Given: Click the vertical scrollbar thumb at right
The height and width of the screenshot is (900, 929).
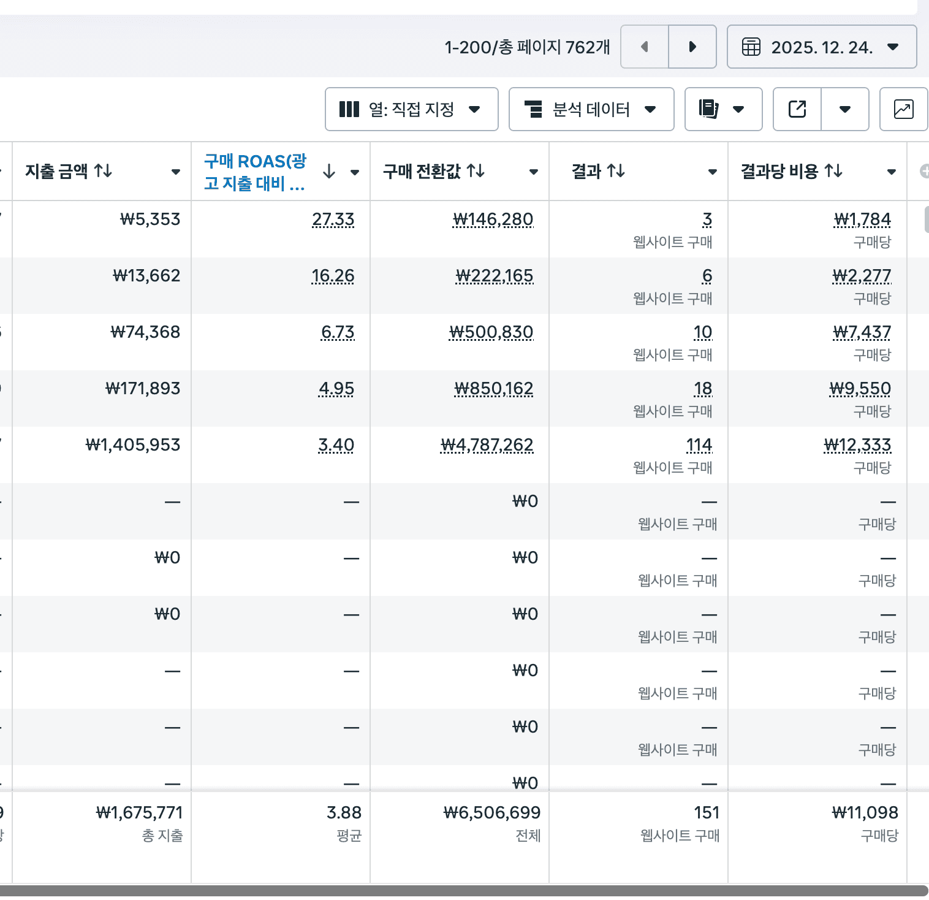Looking at the screenshot, I should coord(927,219).
